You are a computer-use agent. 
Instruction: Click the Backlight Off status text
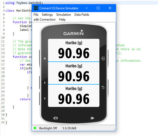pos(48,128)
